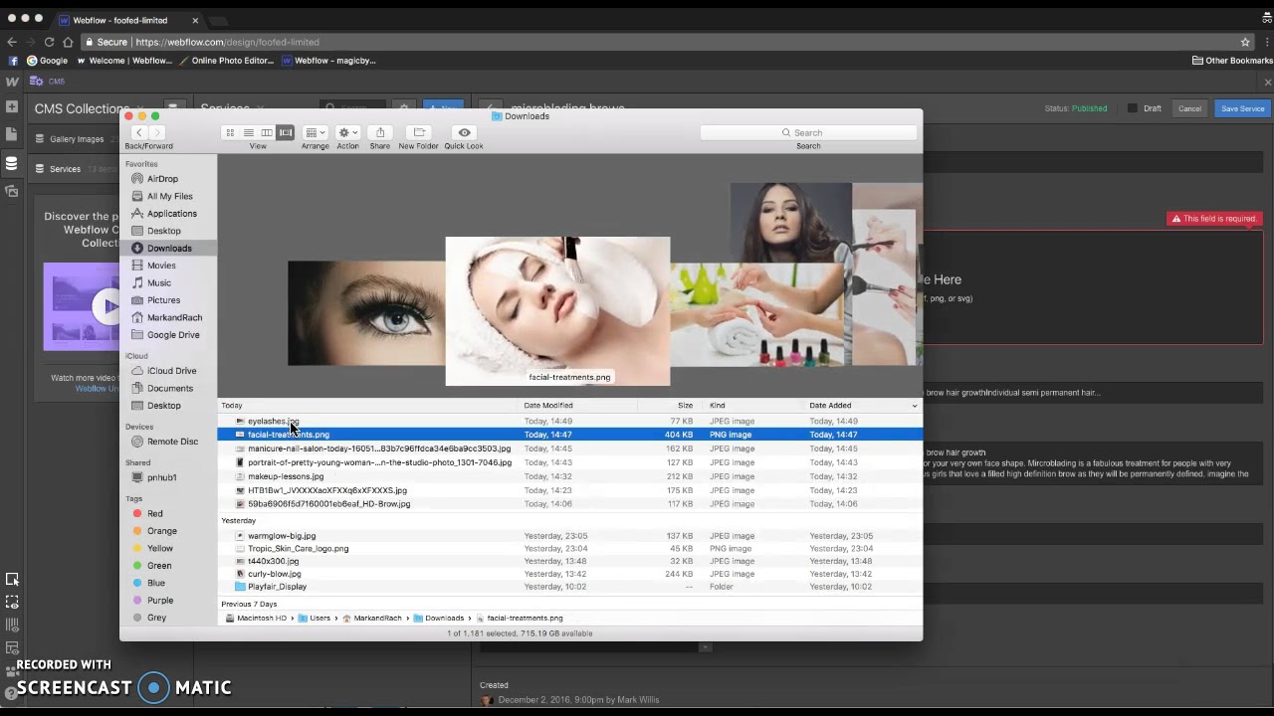Screen dimensions: 1274x716
Task: Switch Finder to column view
Action: coord(267,132)
